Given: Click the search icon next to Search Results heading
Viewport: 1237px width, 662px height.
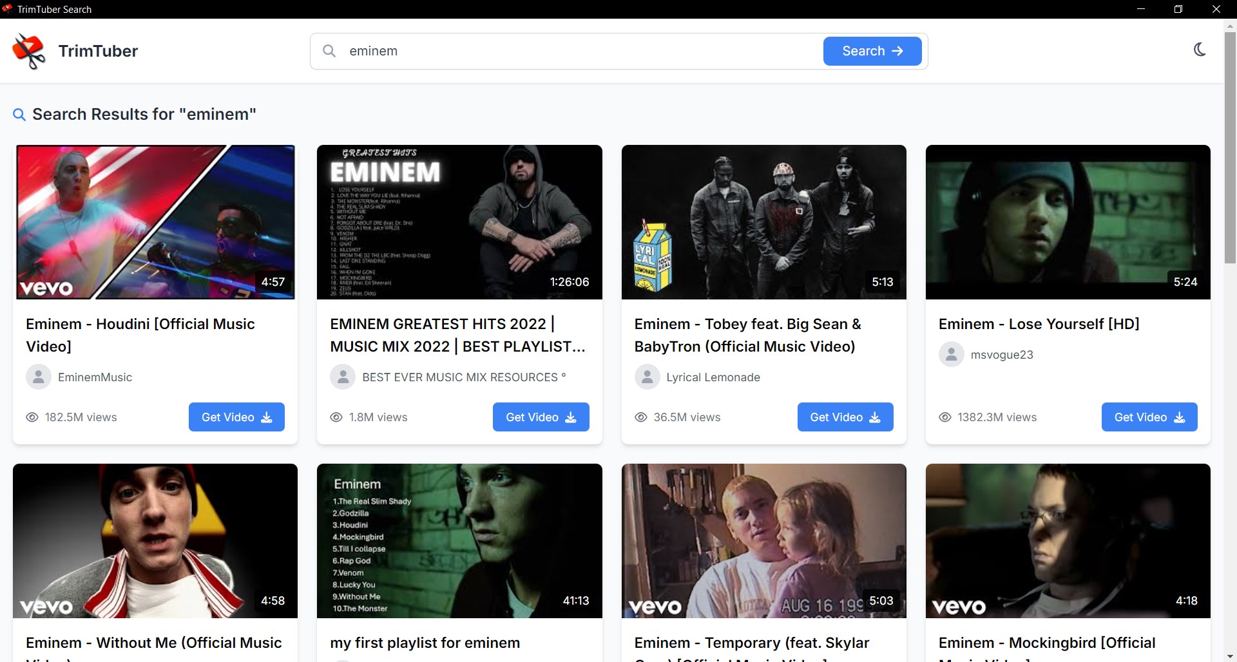Looking at the screenshot, I should [x=19, y=115].
